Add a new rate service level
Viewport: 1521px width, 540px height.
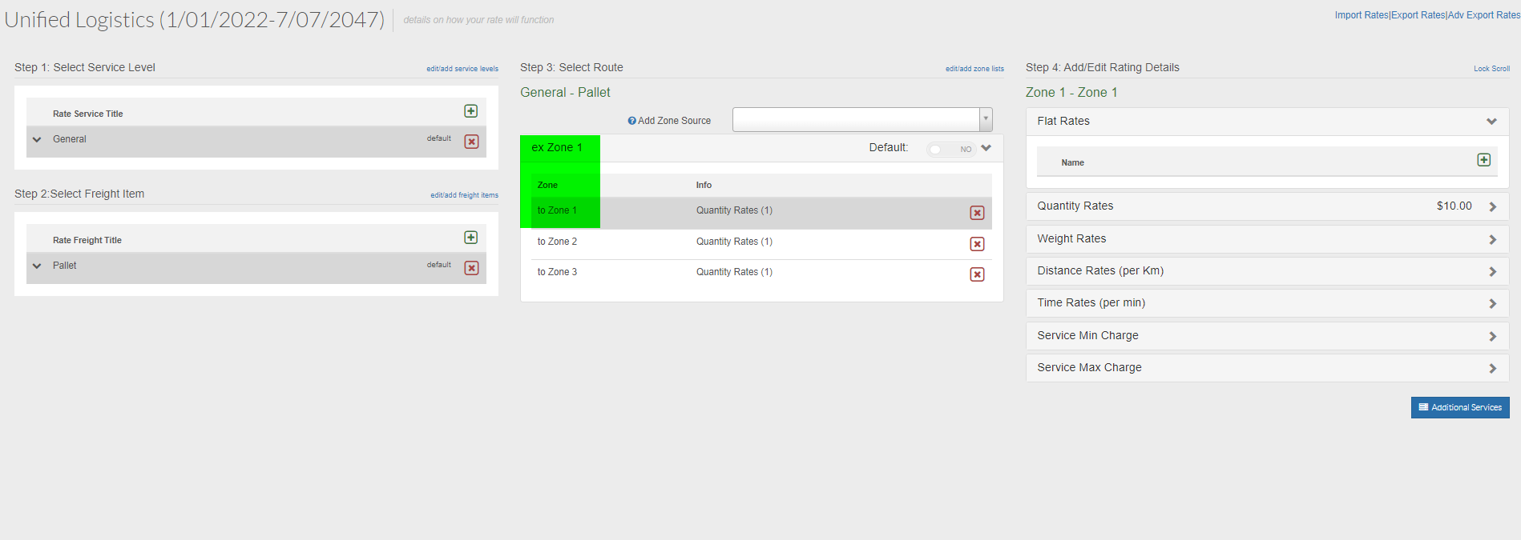(471, 111)
